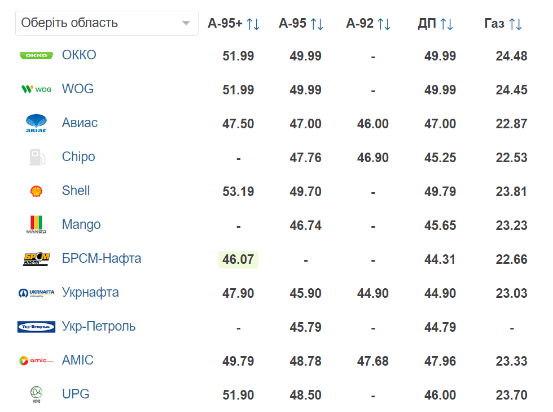This screenshot has width=553, height=412.
Task: Open the Укр-Петроль link
Action: [x=98, y=326]
